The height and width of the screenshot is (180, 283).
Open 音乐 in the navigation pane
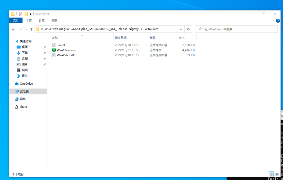click(25, 76)
